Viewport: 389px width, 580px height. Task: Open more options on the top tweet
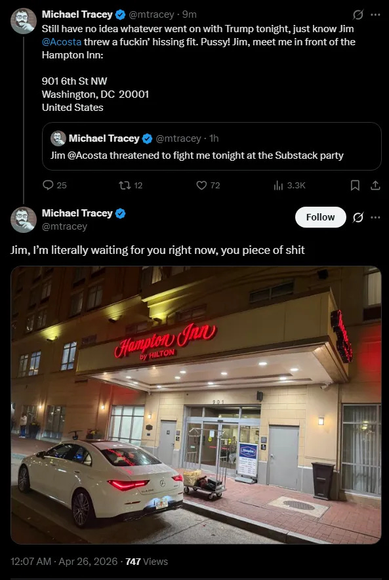[375, 15]
